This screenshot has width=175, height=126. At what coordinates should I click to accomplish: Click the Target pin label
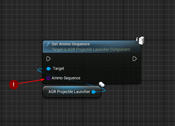click(x=58, y=69)
